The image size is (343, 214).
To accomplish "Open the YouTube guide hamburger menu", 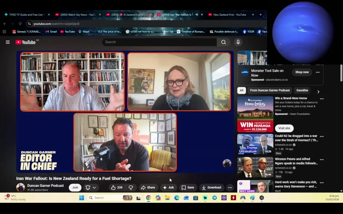I will [8, 42].
